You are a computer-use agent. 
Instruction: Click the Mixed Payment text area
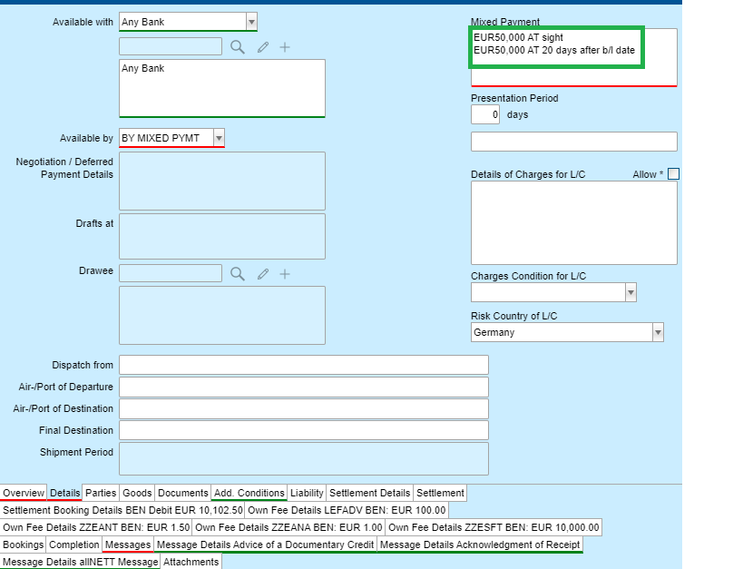(x=574, y=57)
